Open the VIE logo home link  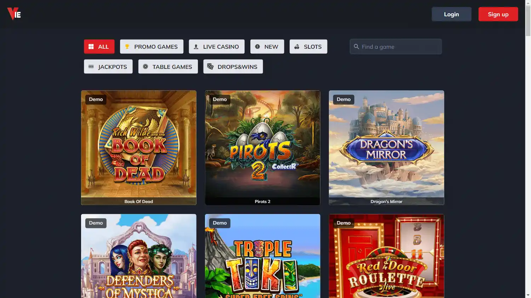14,14
